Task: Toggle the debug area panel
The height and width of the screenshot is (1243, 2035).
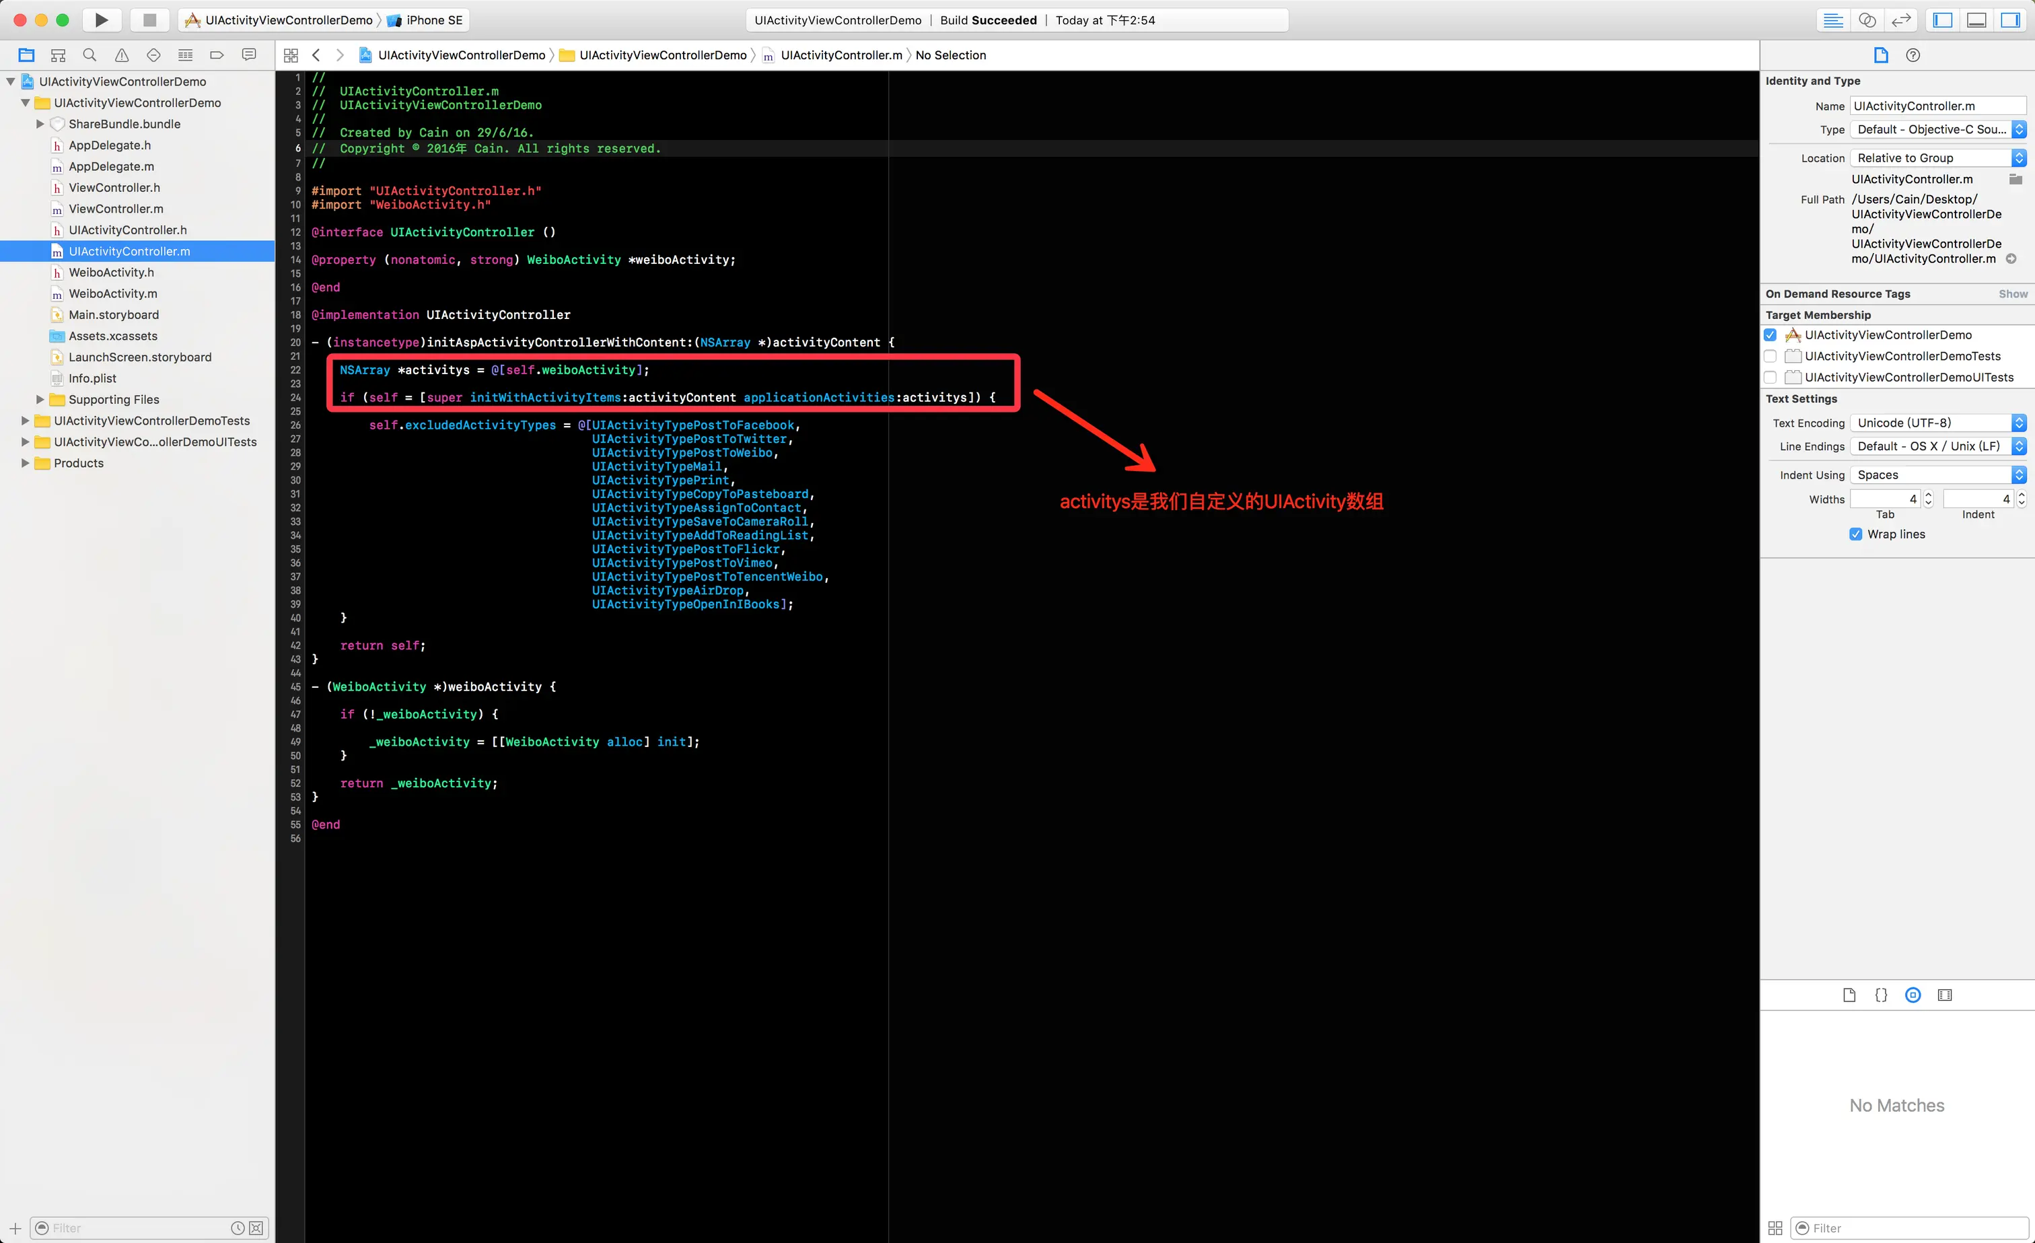Action: (1976, 20)
